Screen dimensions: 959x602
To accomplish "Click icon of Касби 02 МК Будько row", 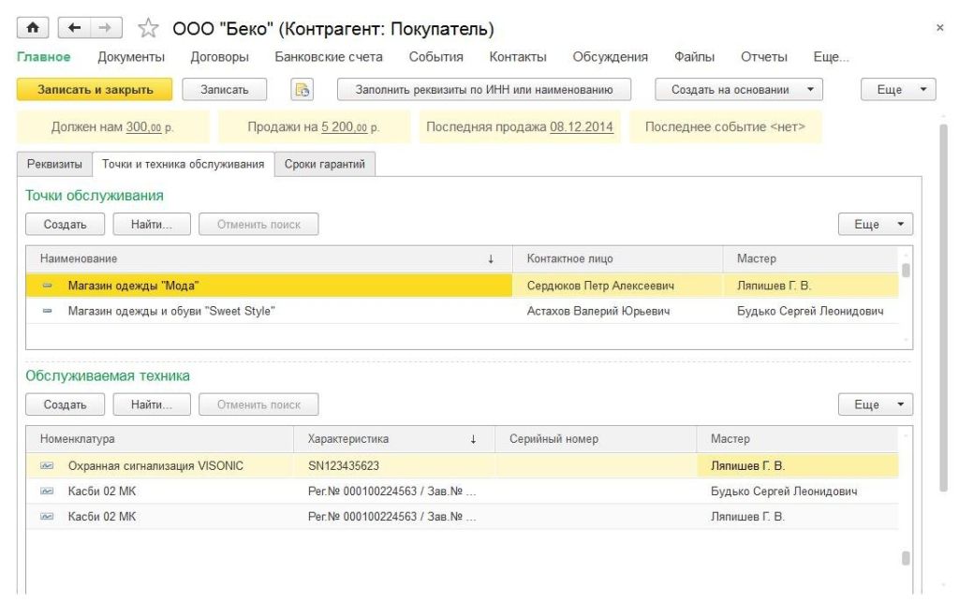I will click(x=47, y=491).
